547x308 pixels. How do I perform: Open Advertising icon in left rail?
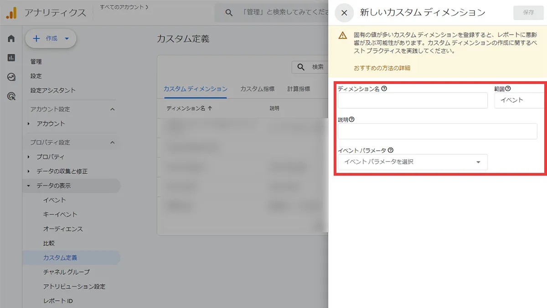point(11,96)
